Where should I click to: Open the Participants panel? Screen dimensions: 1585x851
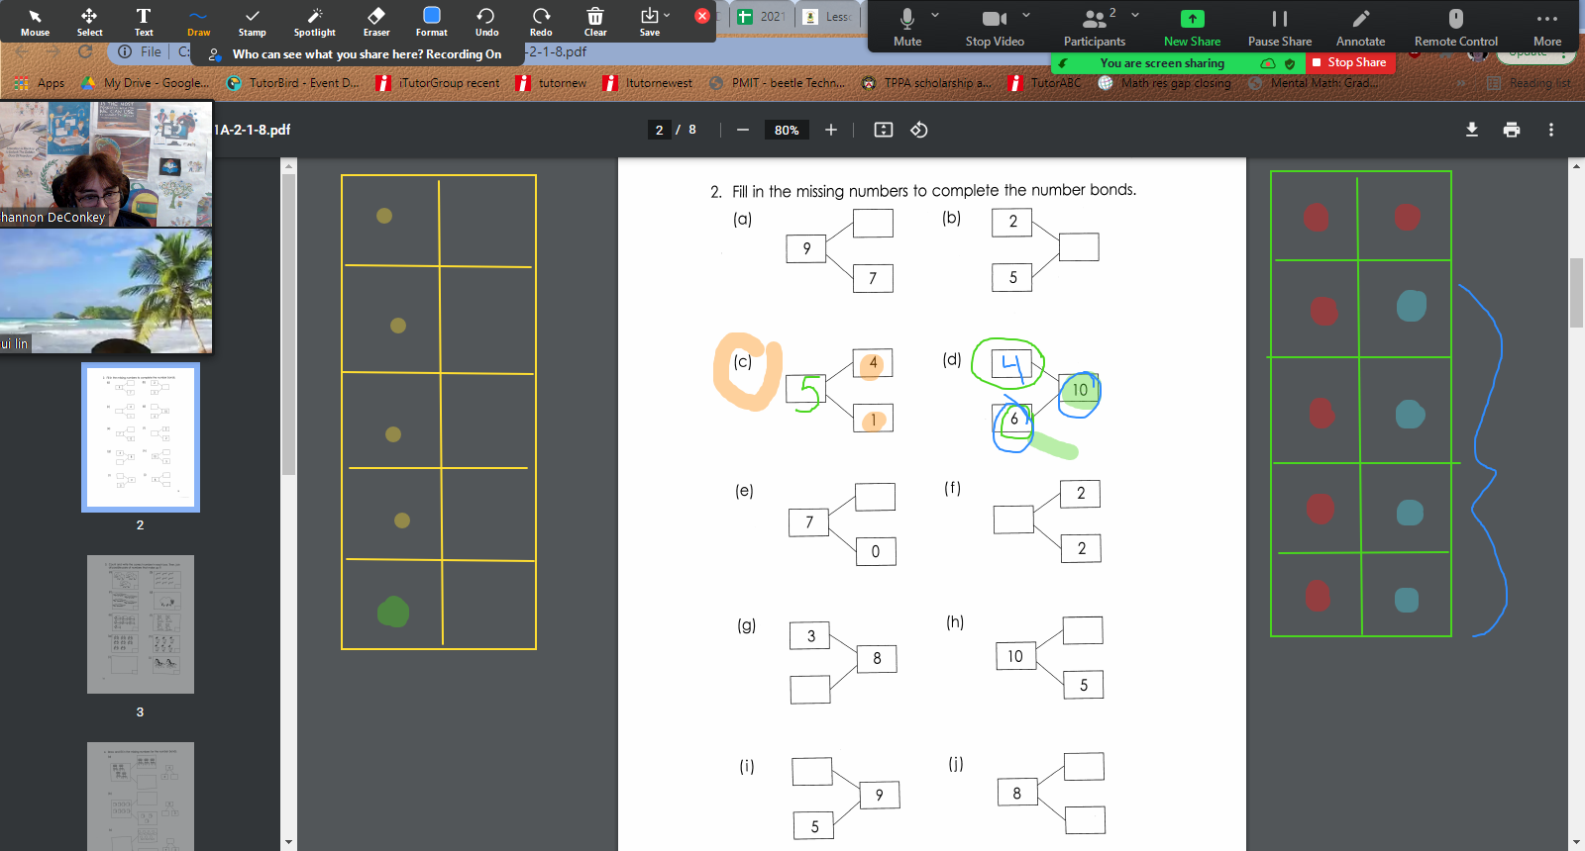1094,27
